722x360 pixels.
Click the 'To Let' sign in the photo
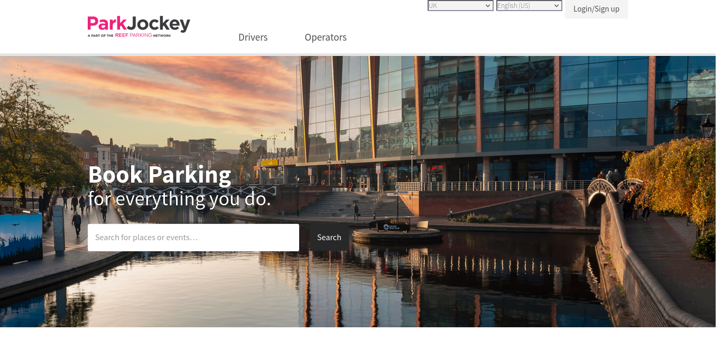point(536,176)
